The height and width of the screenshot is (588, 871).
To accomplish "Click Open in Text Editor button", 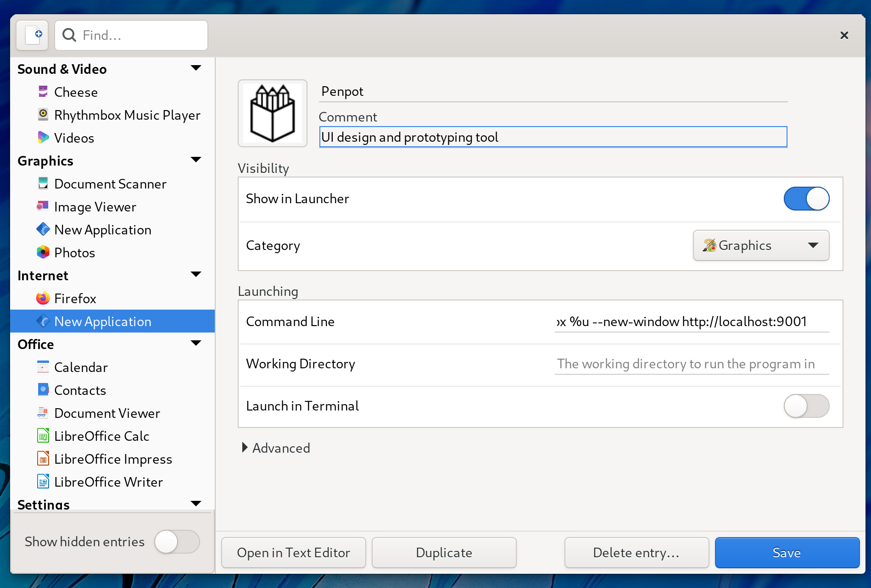I will tap(294, 553).
